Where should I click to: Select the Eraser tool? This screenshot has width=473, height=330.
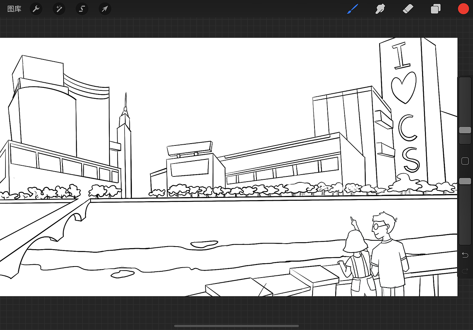point(408,9)
